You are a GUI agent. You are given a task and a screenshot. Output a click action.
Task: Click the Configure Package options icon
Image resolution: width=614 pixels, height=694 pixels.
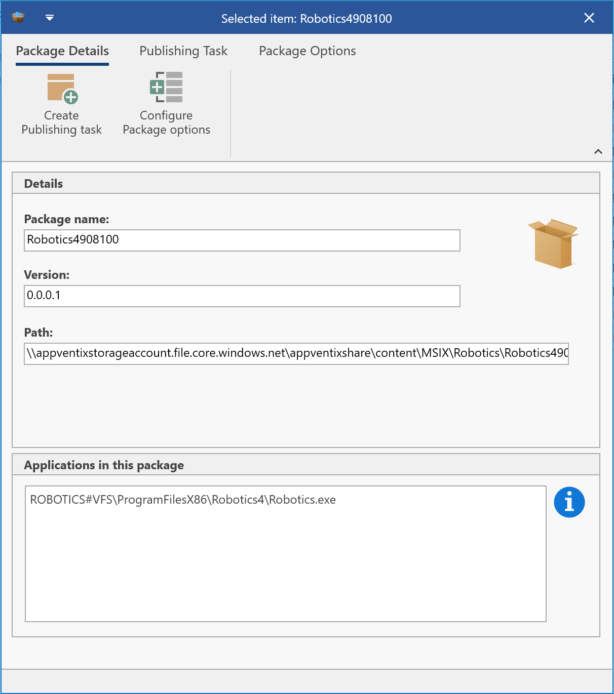point(166,87)
